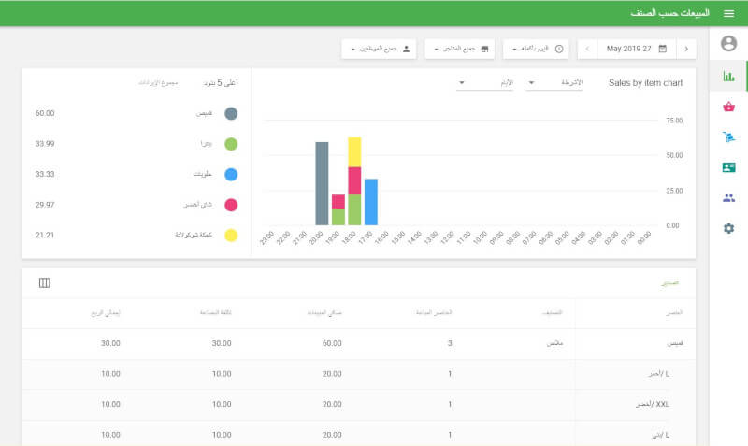Expand the all employees filter dropdown
The width and height of the screenshot is (748, 446).
point(381,49)
